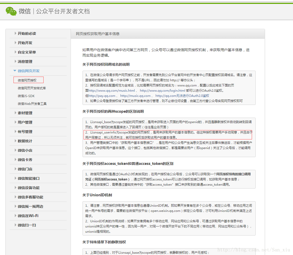Open the 微信摇一摇周边 section
Screen dimensions: 293x255
click(30, 206)
